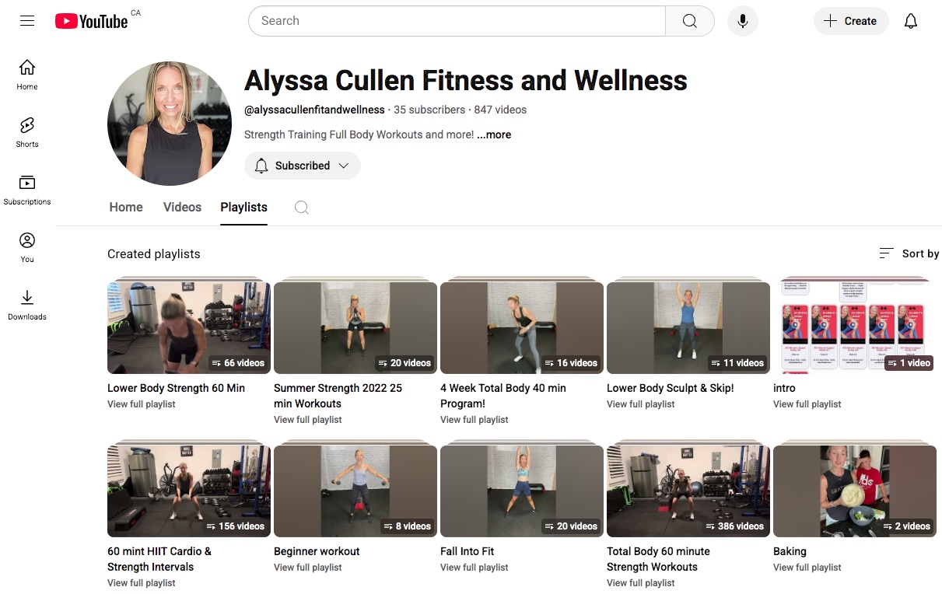The height and width of the screenshot is (594, 942).
Task: View full playlist for Fall Into Fit
Action: (474, 567)
